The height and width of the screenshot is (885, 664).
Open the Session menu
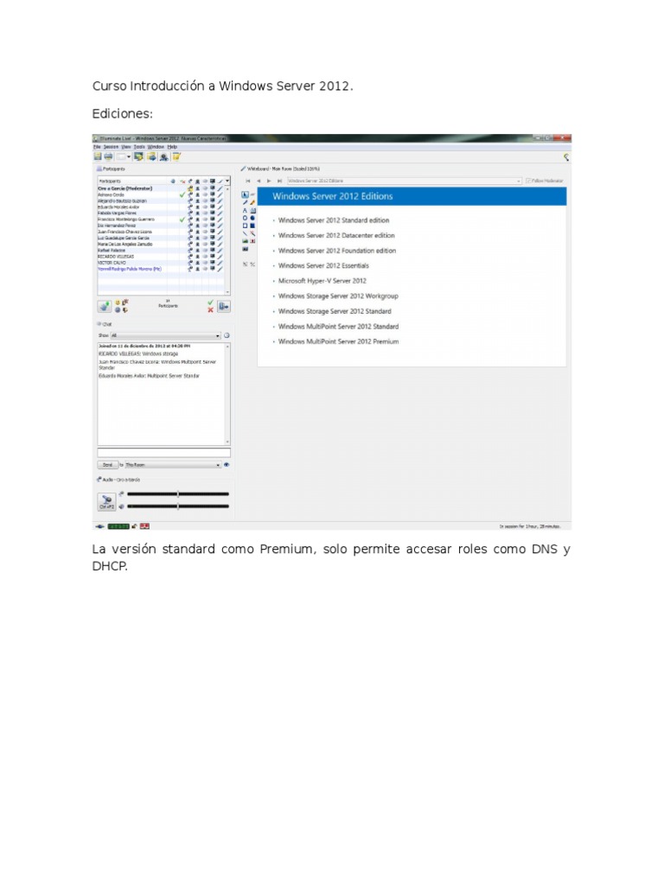click(111, 147)
